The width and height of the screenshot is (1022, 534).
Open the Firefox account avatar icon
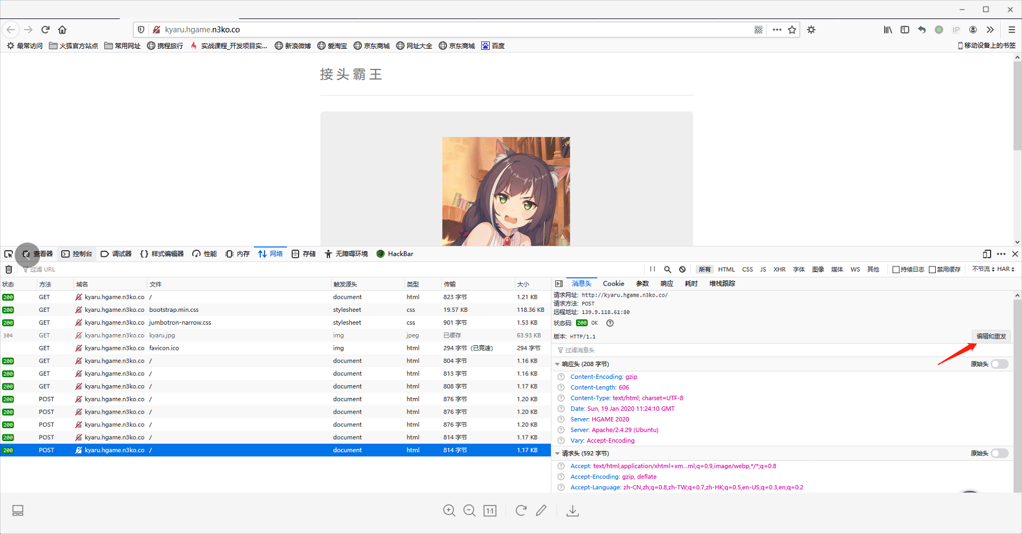973,30
